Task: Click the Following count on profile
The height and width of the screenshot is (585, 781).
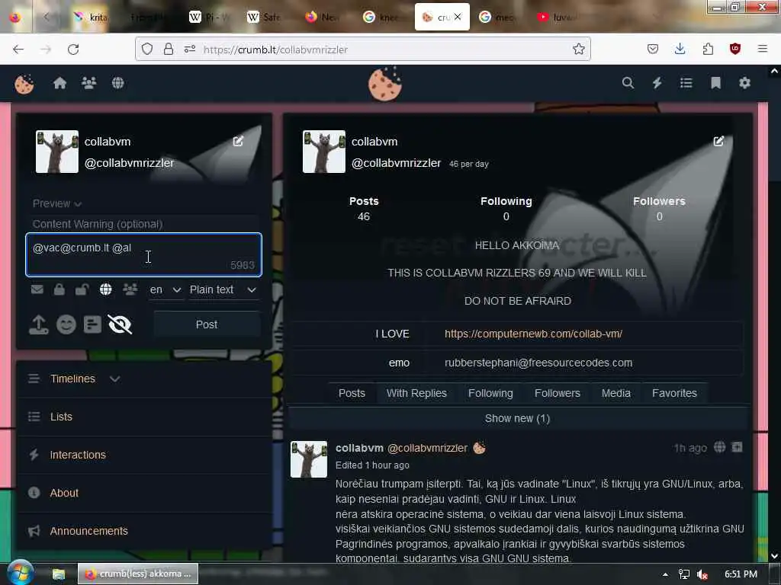Action: tap(506, 209)
